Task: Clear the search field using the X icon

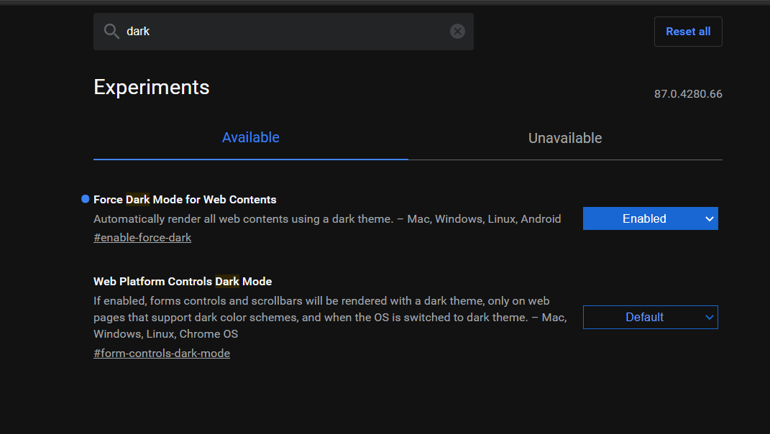Action: point(457,31)
